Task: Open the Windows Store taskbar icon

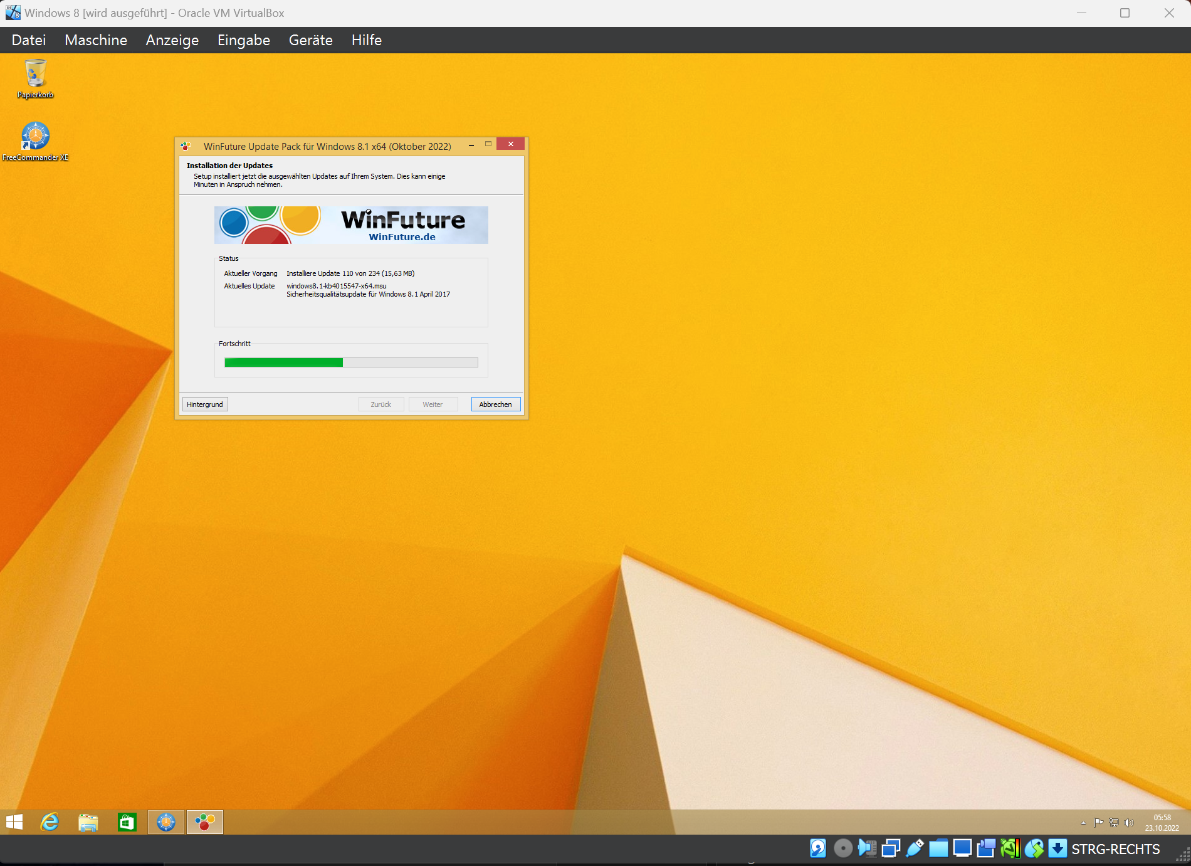Action: [127, 822]
